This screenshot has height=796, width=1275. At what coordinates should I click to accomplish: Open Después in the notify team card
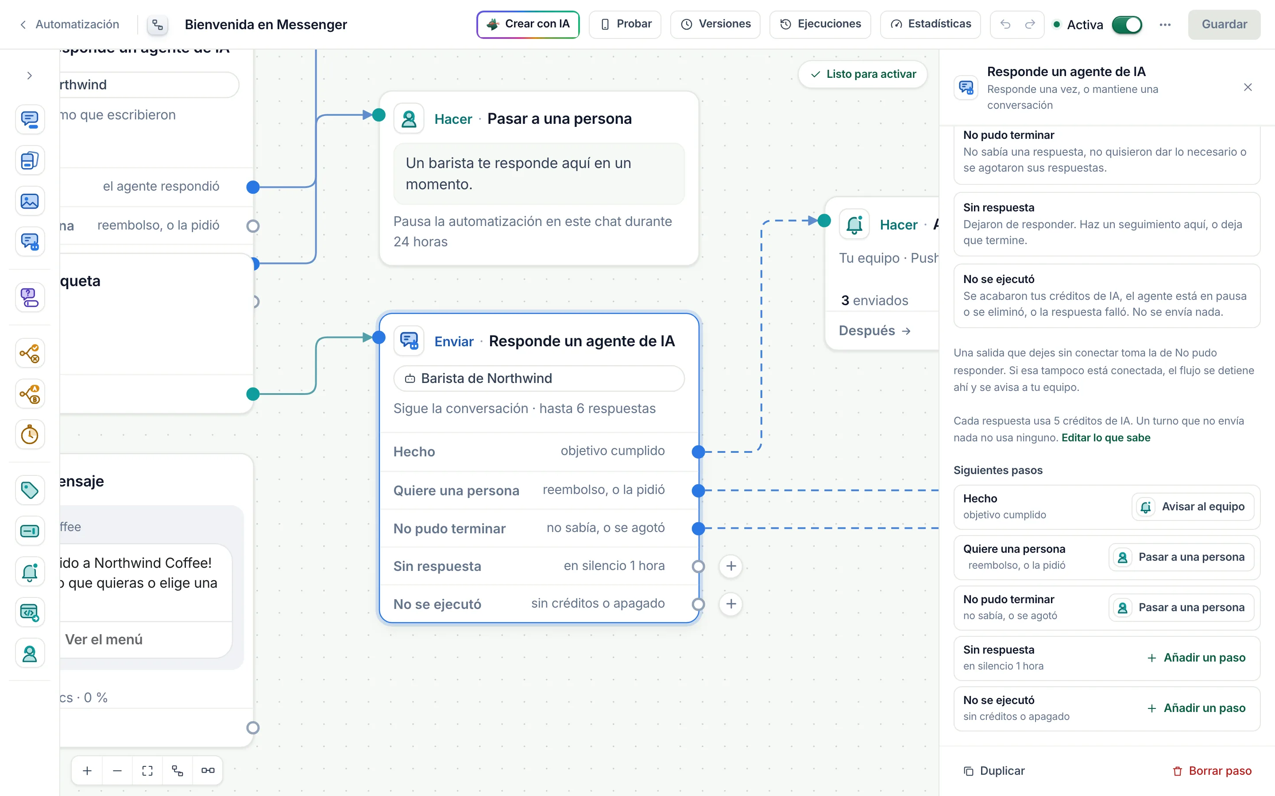(x=875, y=331)
